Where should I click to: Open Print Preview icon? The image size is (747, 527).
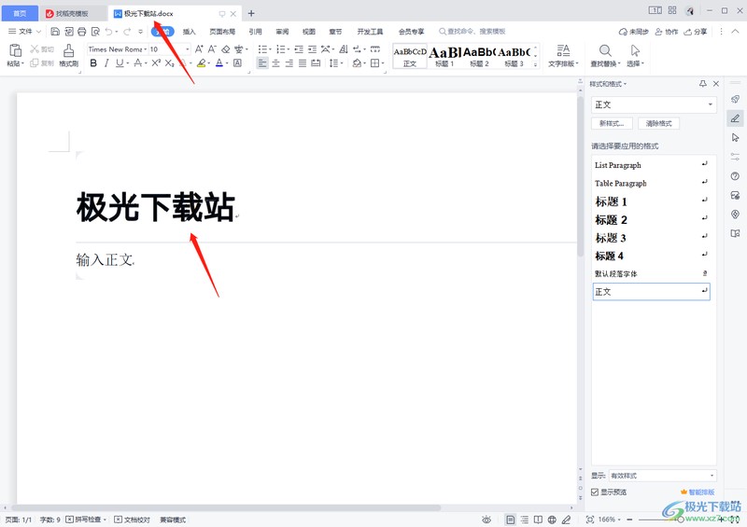[x=95, y=32]
